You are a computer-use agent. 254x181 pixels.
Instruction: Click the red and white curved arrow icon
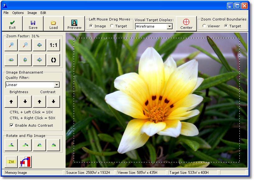coord(25,162)
